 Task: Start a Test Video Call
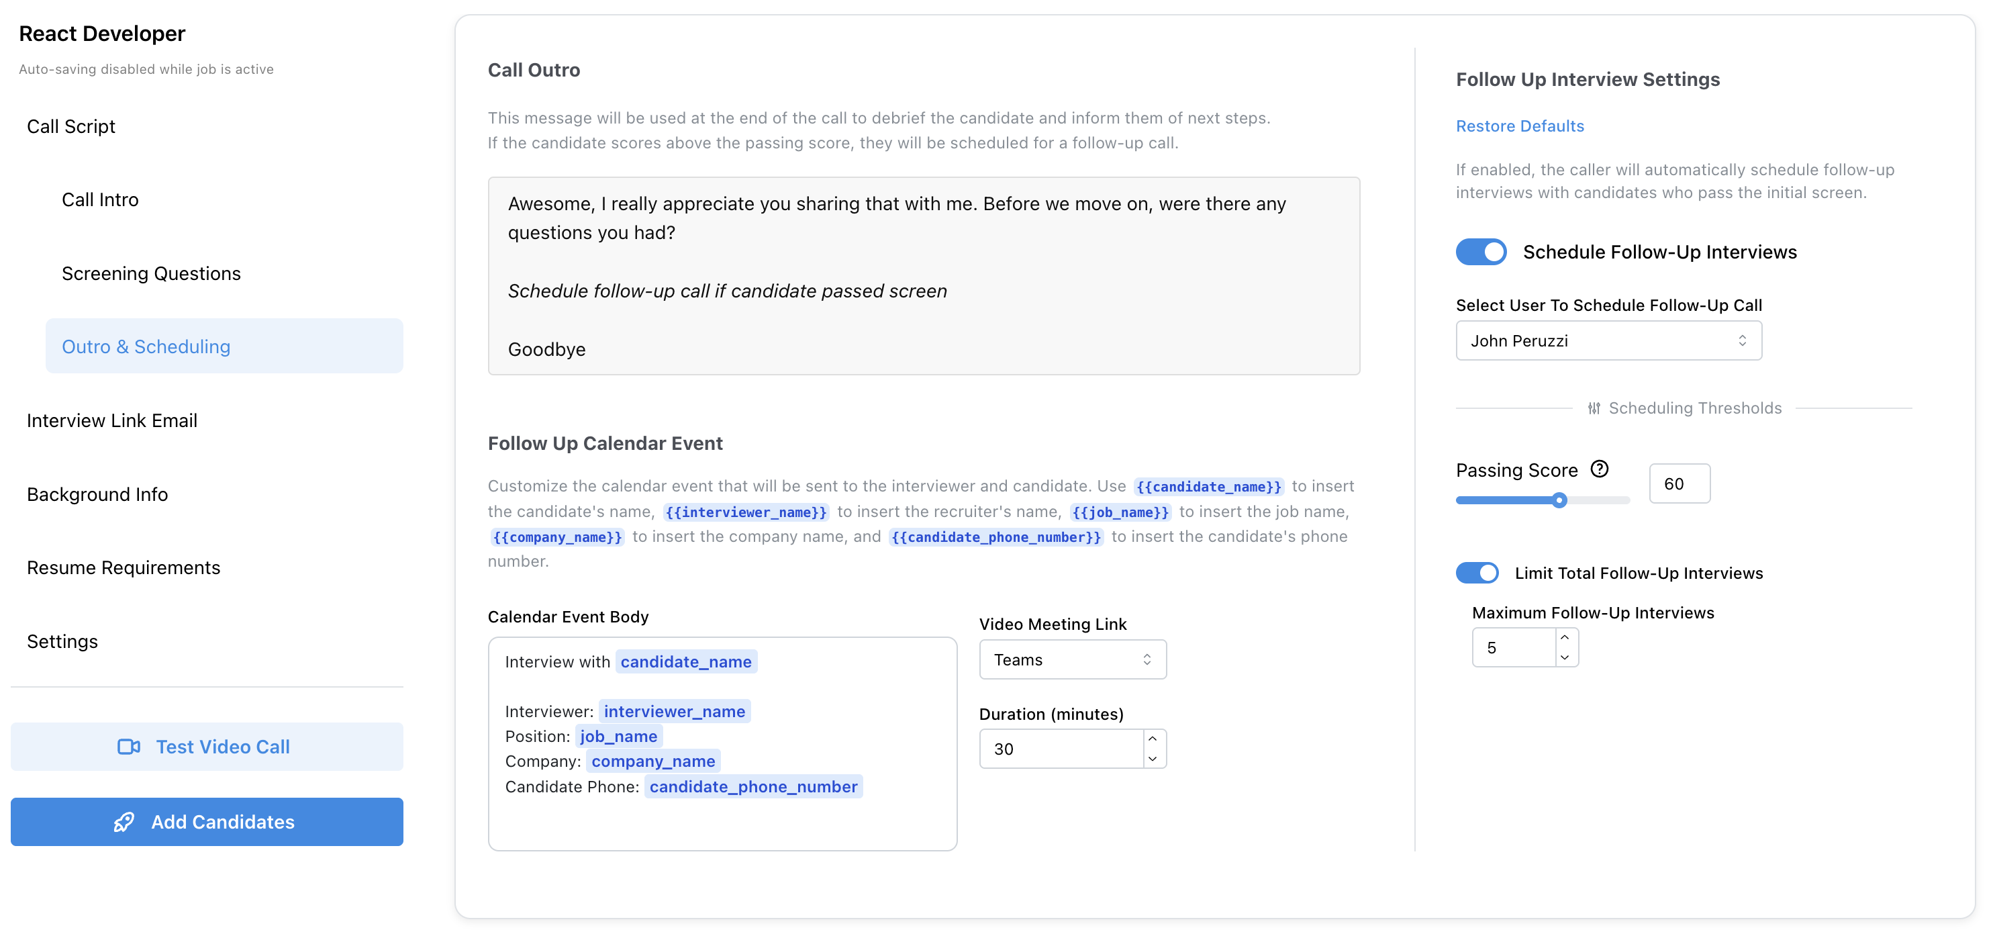tap(207, 746)
